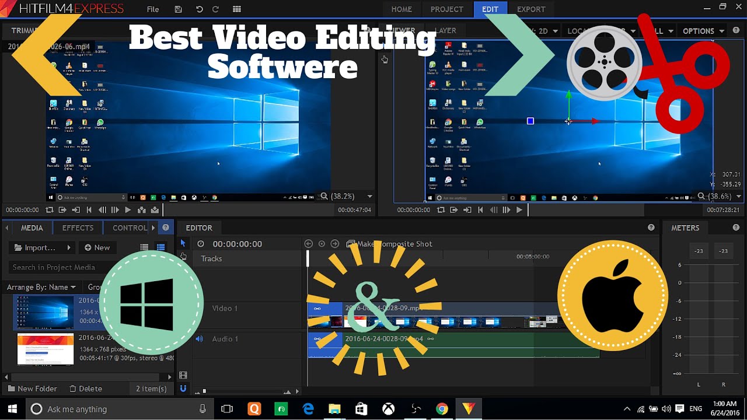Go to previous keyframe in Editor

tap(309, 244)
